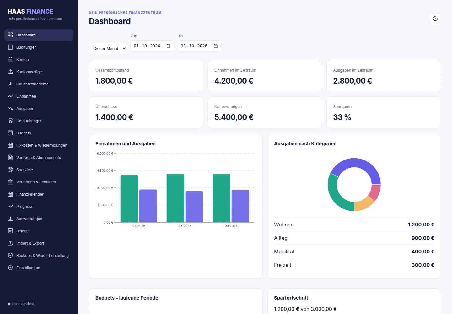452x314 pixels.
Task: Click the Fixkosten & Wiederholungen calendar icon
Action: [10, 145]
